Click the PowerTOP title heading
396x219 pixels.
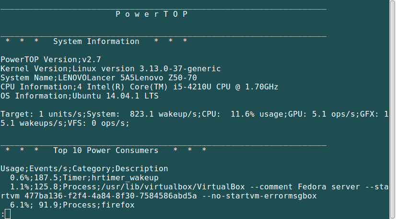151,14
